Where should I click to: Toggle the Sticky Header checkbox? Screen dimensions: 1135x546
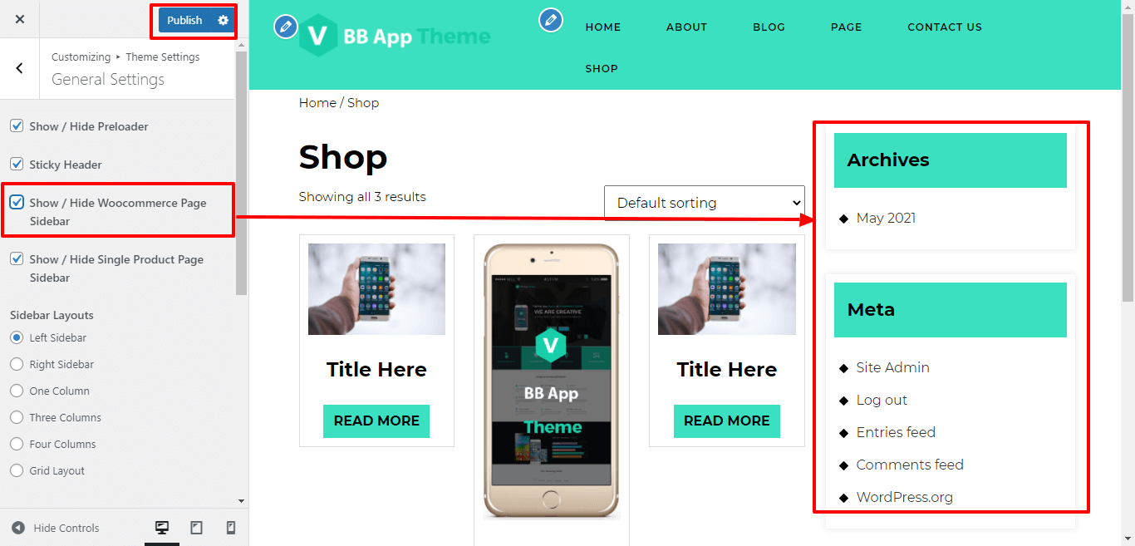[17, 165]
